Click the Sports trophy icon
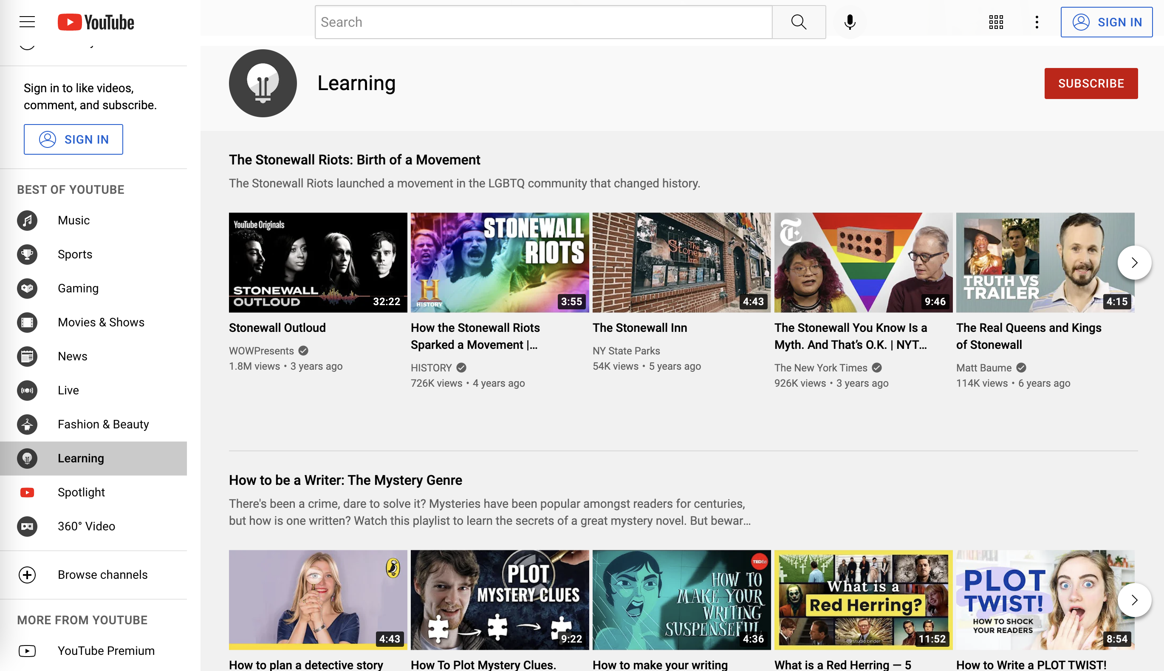Screen dimensions: 1164x671 tap(27, 255)
